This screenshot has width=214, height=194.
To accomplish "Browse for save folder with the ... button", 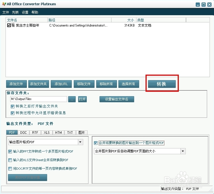I will point(72,99).
